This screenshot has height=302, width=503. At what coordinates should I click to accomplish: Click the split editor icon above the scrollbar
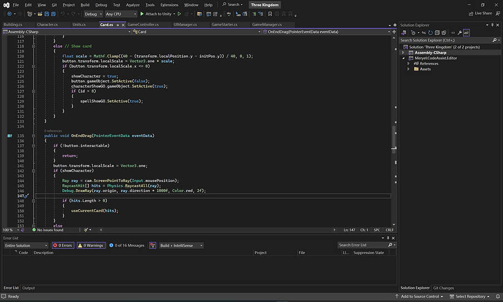(394, 32)
